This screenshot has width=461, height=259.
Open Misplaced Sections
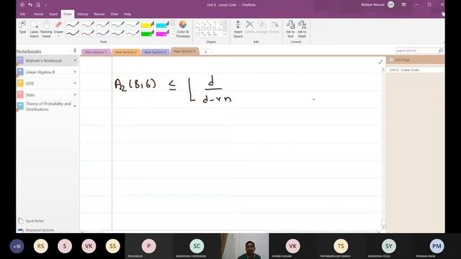pos(40,230)
